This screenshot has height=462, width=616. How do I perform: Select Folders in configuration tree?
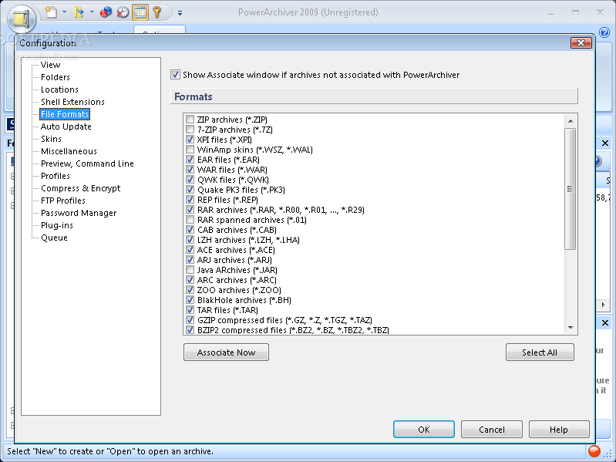(x=56, y=77)
